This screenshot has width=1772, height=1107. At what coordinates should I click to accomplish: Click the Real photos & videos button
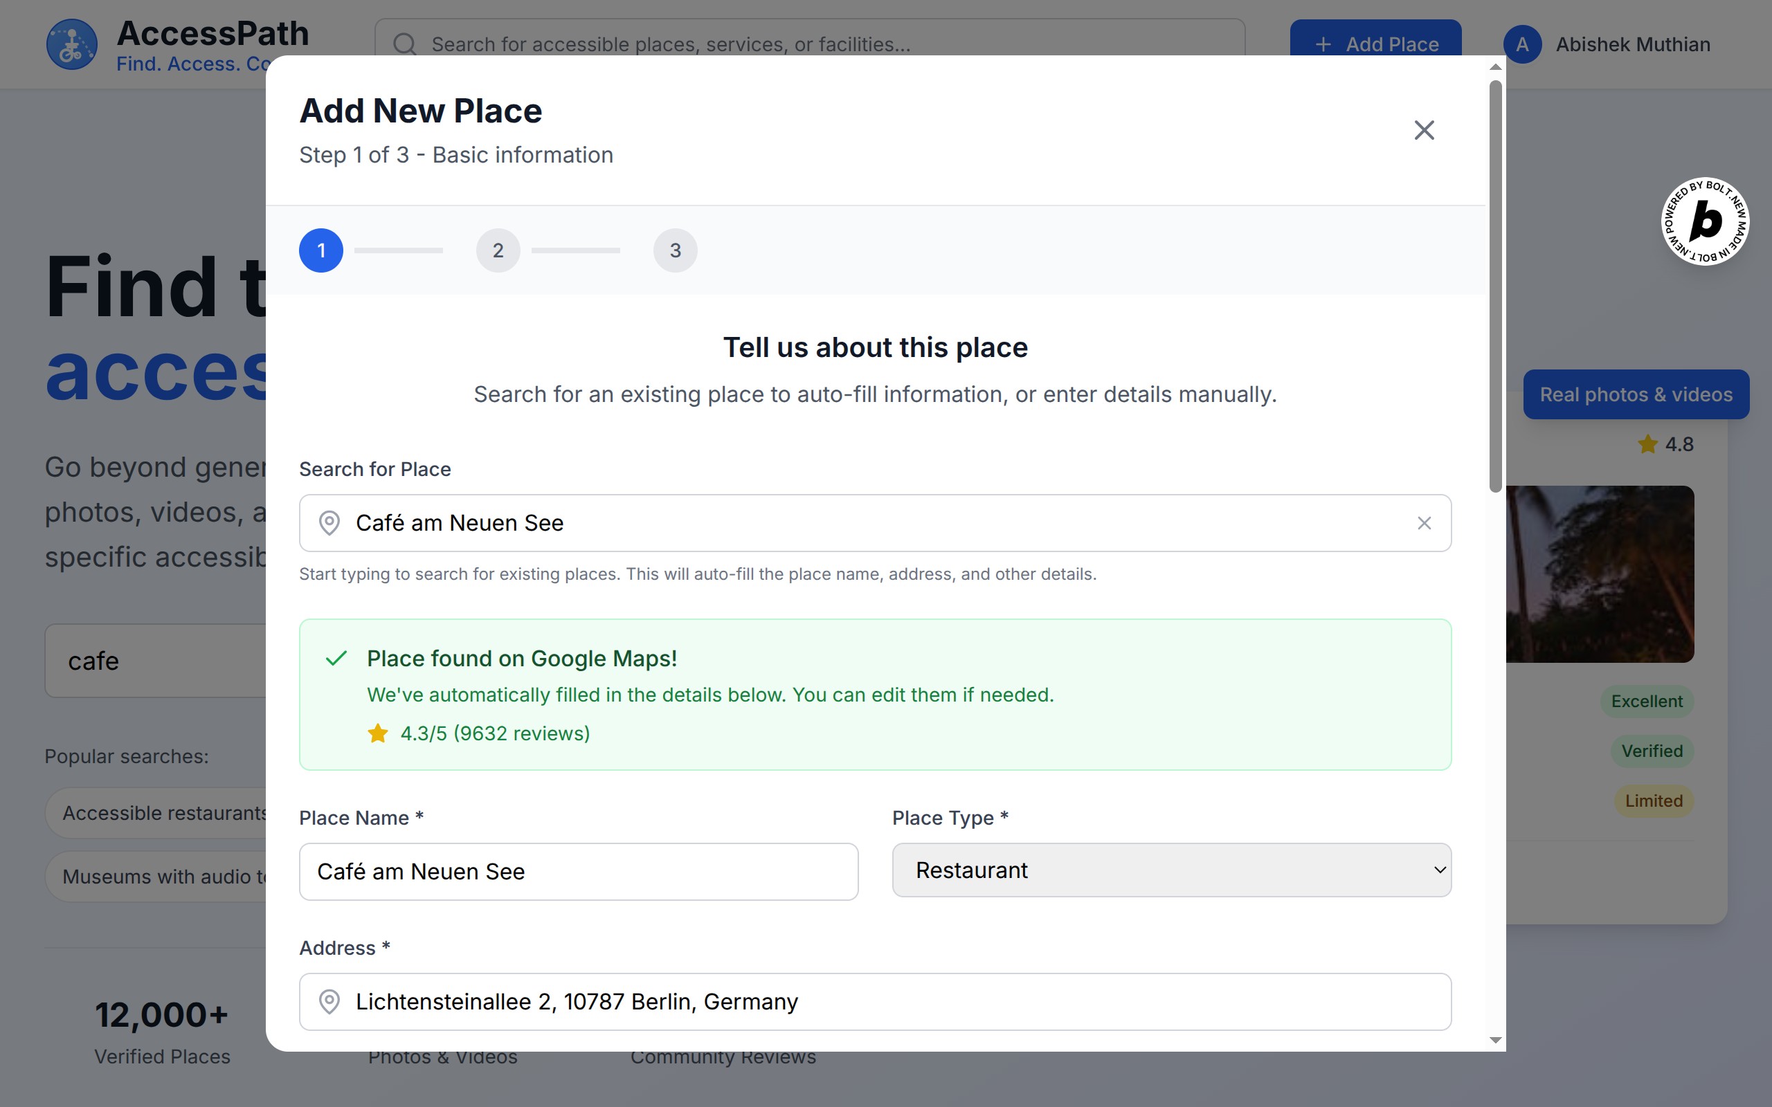pyautogui.click(x=1635, y=394)
